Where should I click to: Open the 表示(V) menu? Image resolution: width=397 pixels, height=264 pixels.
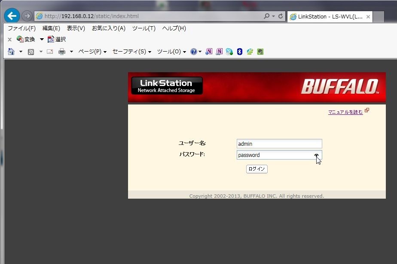(76, 28)
